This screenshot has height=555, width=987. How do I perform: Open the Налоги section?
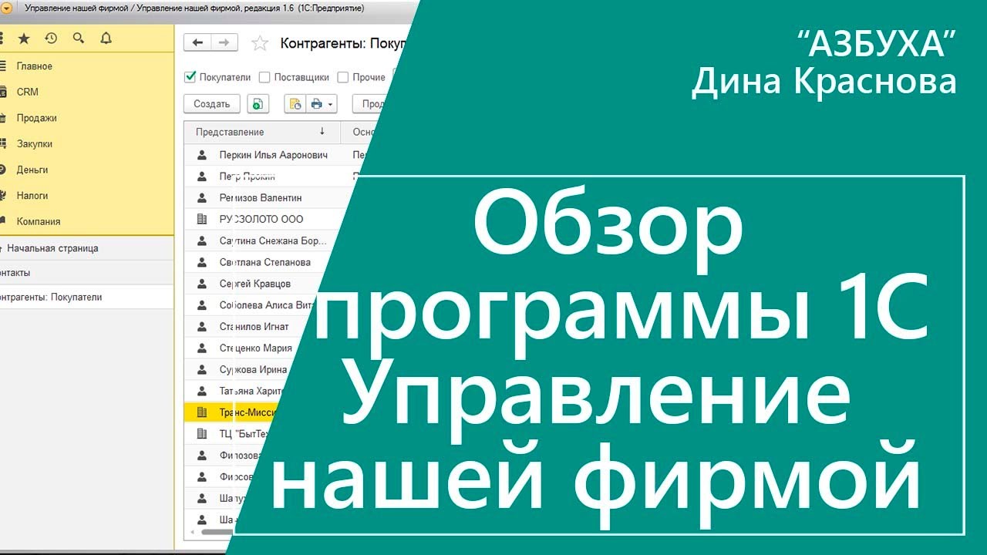[x=32, y=196]
